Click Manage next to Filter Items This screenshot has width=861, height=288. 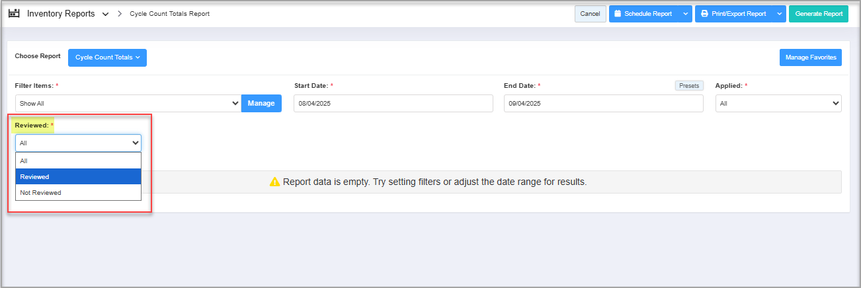[261, 104]
